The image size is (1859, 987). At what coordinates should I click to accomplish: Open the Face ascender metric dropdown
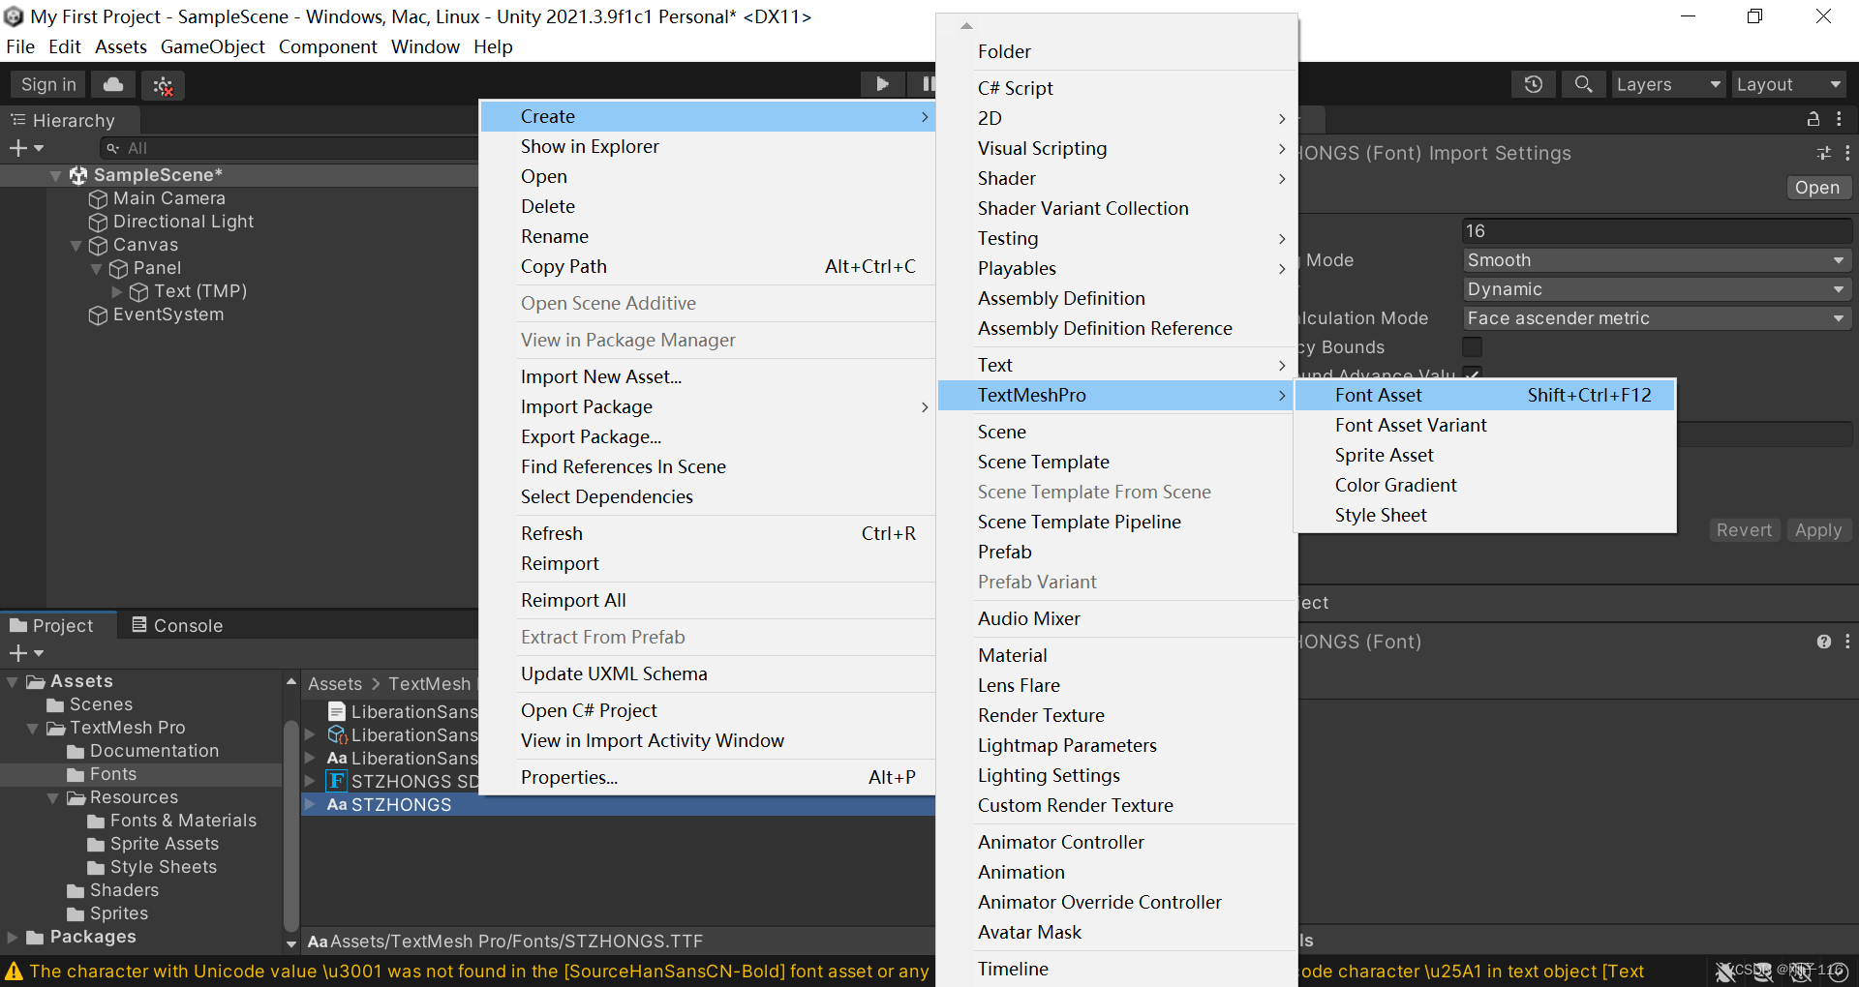(1657, 318)
